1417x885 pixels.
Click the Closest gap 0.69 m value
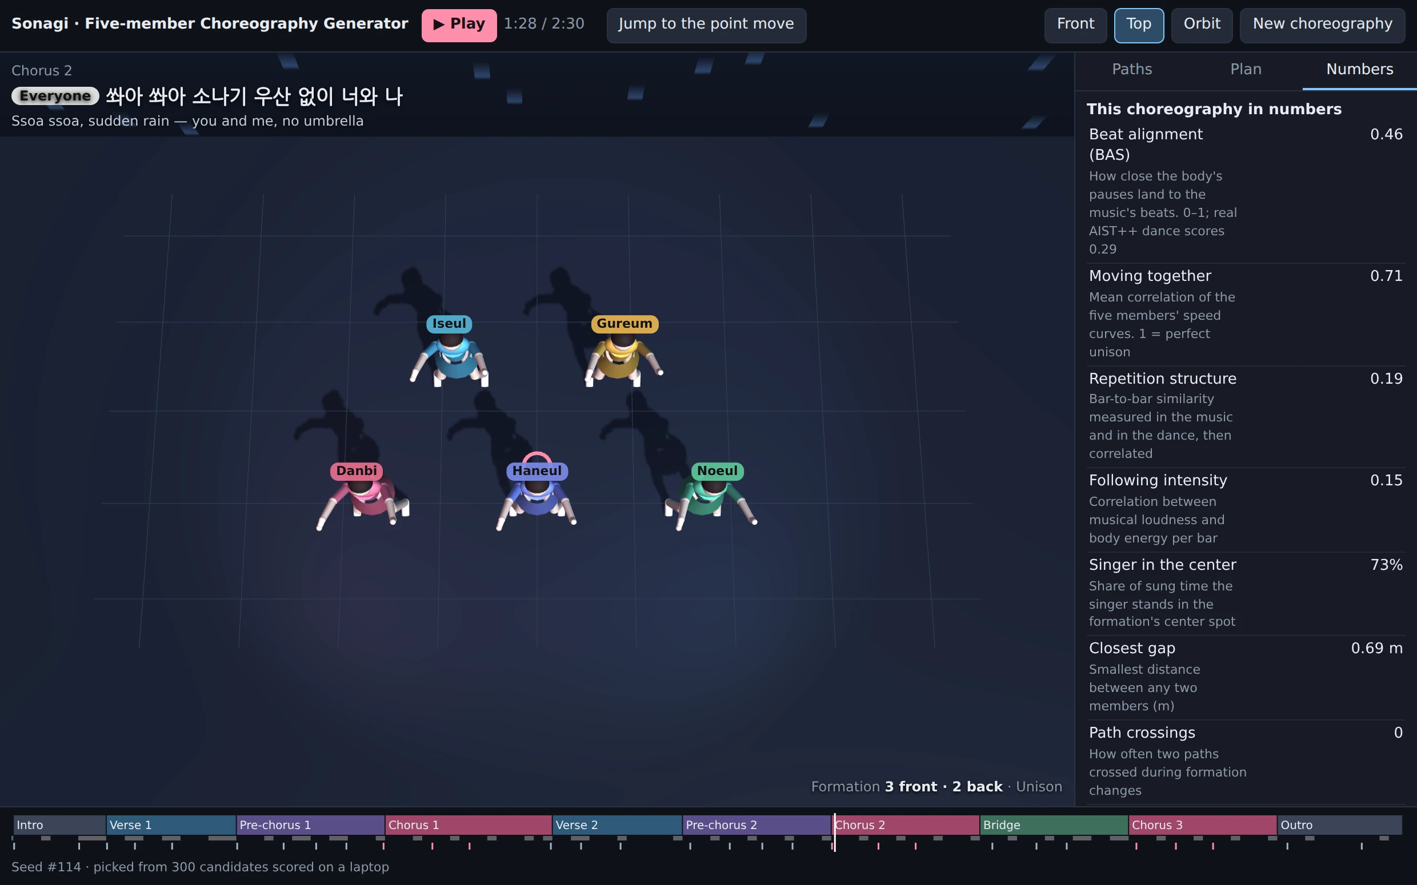click(1376, 648)
